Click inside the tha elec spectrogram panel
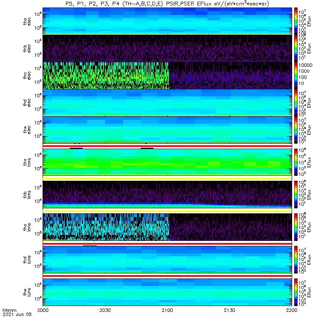 (167, 21)
